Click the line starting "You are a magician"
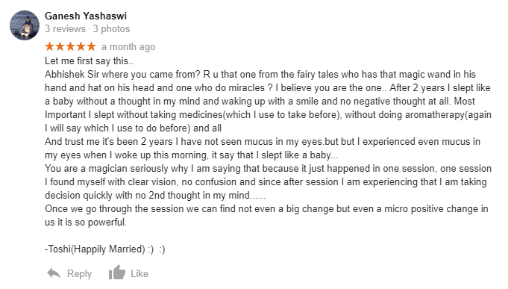Screen dimensions: 508x289 point(269,169)
